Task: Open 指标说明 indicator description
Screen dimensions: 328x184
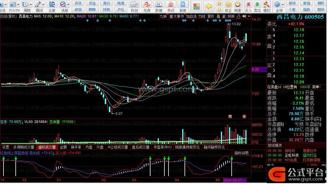Action: (x=241, y=153)
